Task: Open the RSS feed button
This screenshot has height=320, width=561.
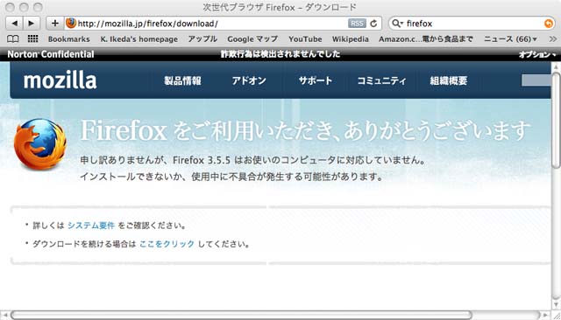Action: (357, 24)
